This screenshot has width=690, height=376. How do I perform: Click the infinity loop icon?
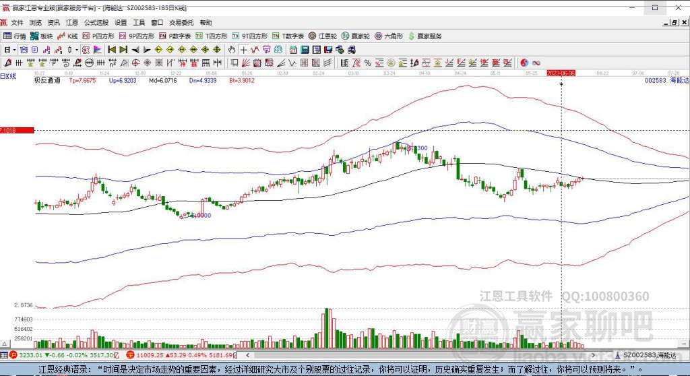536,63
